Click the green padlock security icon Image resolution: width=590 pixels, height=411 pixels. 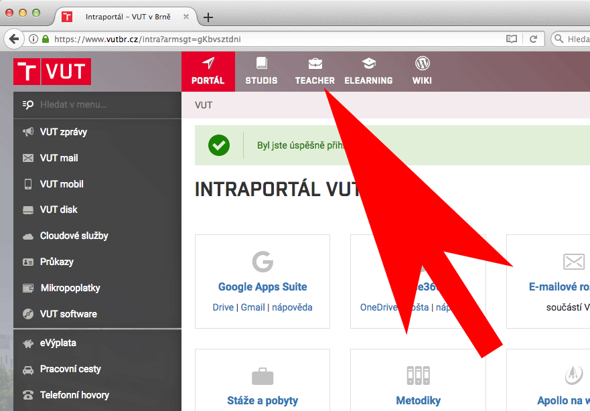(46, 39)
